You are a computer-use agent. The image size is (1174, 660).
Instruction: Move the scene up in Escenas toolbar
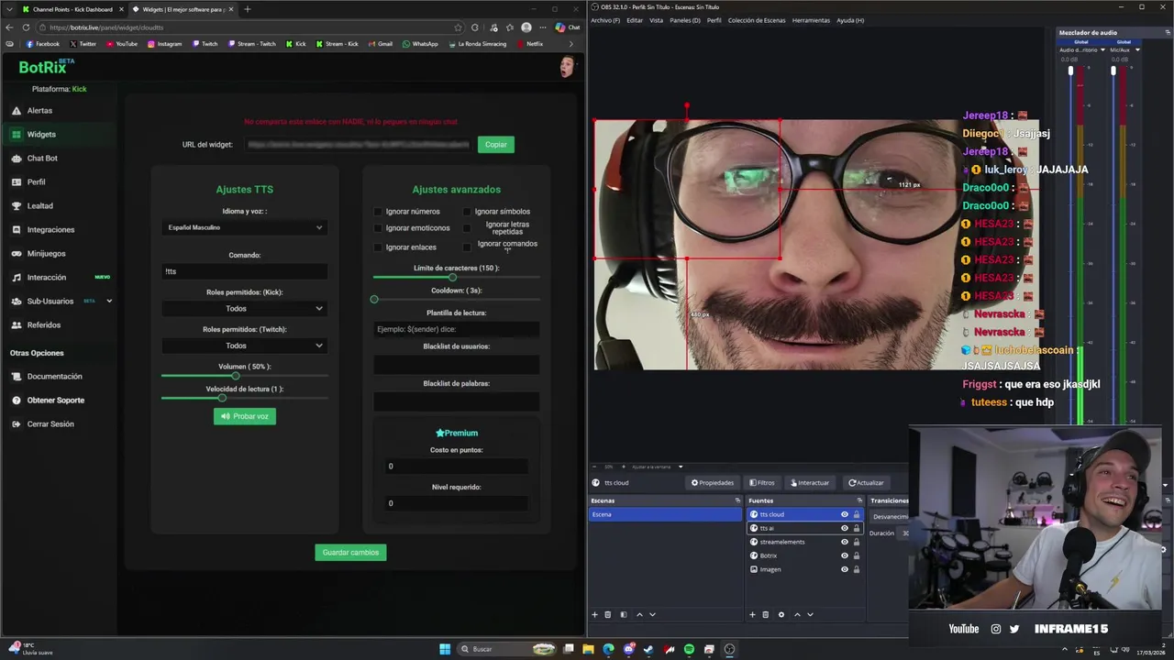click(639, 614)
